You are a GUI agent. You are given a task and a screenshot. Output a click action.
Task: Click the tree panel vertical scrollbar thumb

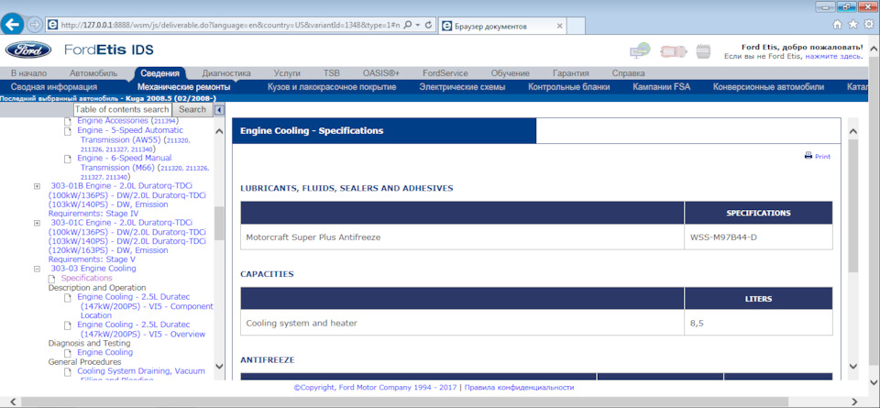219,224
